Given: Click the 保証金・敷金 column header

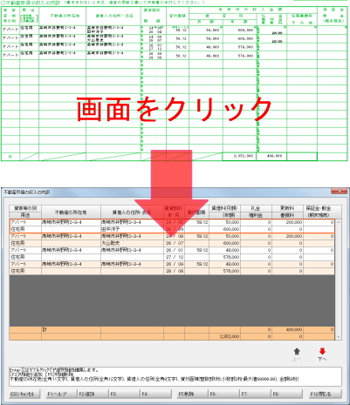Looking at the screenshot, I should pos(319,208).
